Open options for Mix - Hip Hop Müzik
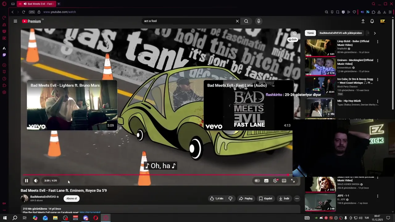This screenshot has width=395, height=222. point(377,101)
